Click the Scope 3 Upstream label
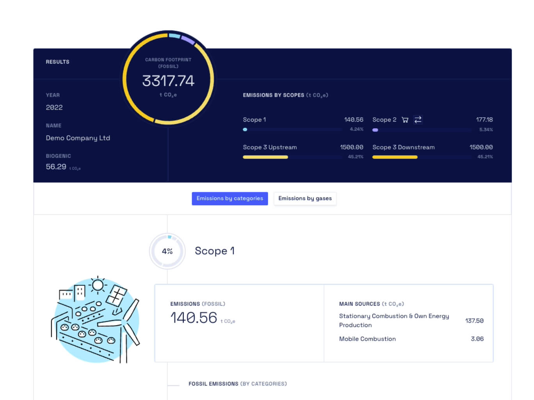534x400 pixels. tap(270, 147)
